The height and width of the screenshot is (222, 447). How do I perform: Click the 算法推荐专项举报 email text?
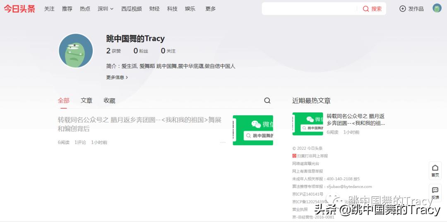pos(332,187)
